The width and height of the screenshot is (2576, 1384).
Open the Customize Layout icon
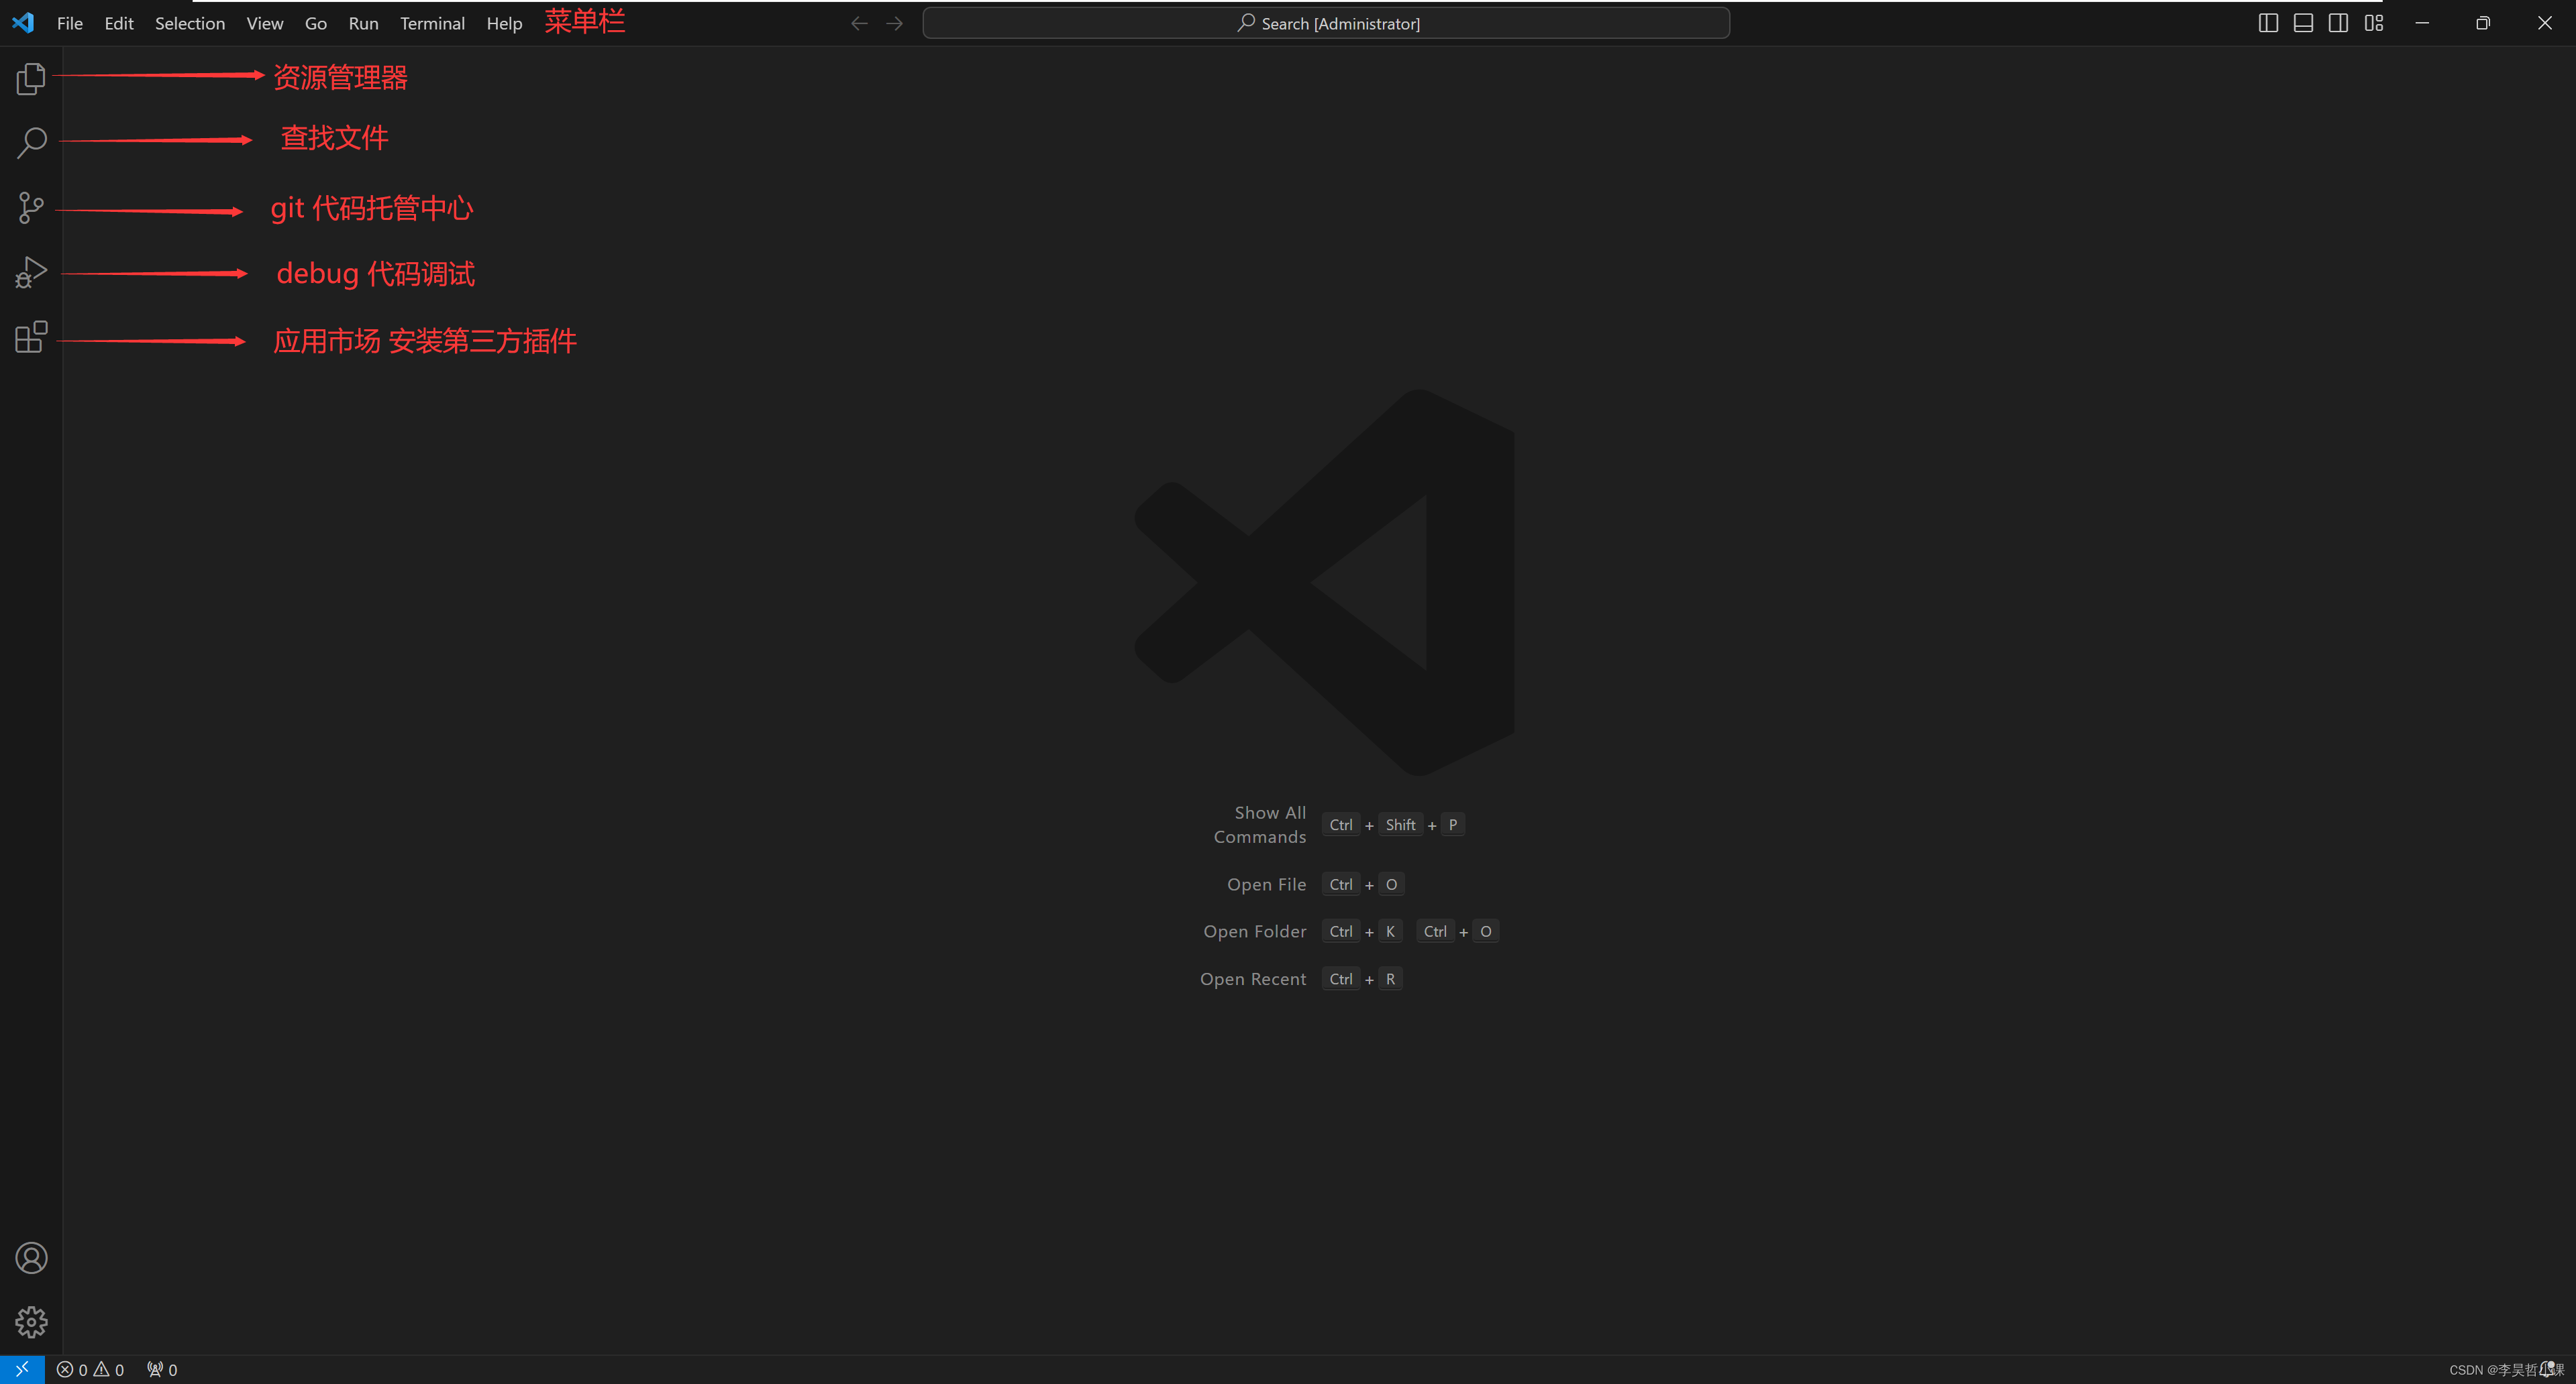point(2374,23)
